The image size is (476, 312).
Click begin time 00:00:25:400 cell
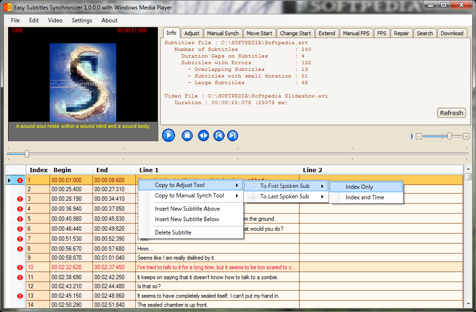[x=72, y=189]
